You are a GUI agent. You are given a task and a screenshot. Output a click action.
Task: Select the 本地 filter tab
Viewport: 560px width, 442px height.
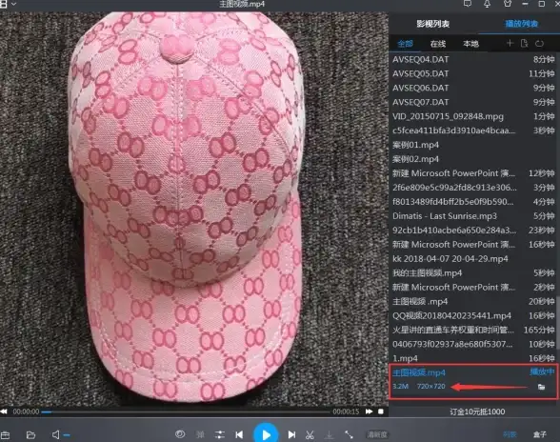tap(470, 44)
